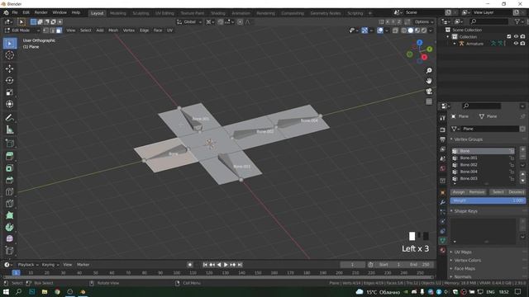
Task: Select the Move tool
Action: [x=9, y=68]
